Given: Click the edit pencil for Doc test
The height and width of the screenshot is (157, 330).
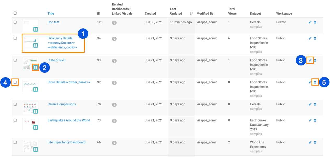Looking at the screenshot, I should (310, 22).
